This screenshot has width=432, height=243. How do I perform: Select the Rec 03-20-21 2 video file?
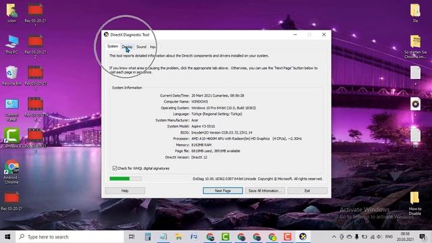coord(35,47)
